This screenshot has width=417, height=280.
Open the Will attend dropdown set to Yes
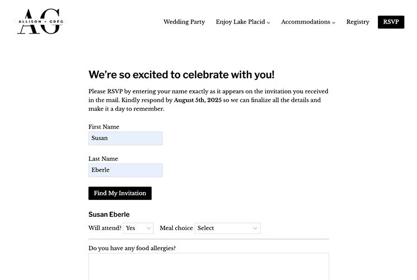[x=138, y=228]
